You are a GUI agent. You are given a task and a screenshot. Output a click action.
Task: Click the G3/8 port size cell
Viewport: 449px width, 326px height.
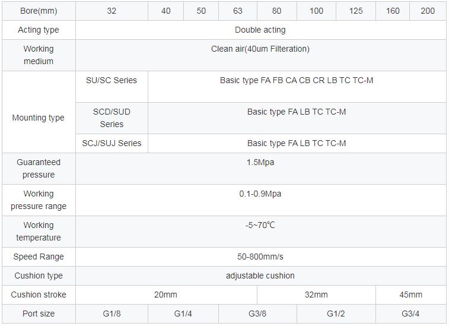tap(257, 314)
